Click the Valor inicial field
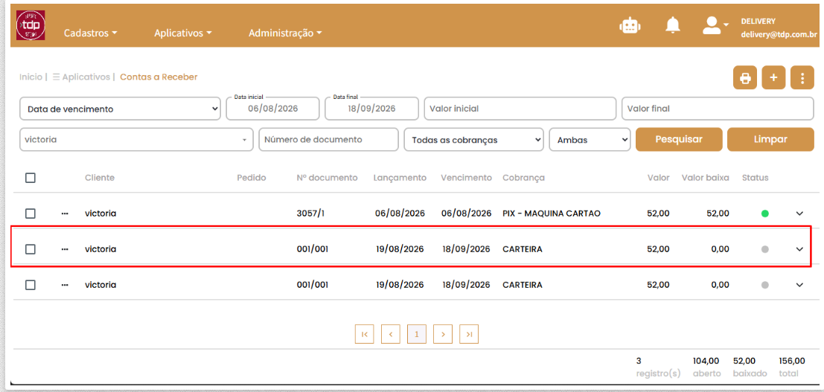824x392 pixels. (x=520, y=109)
